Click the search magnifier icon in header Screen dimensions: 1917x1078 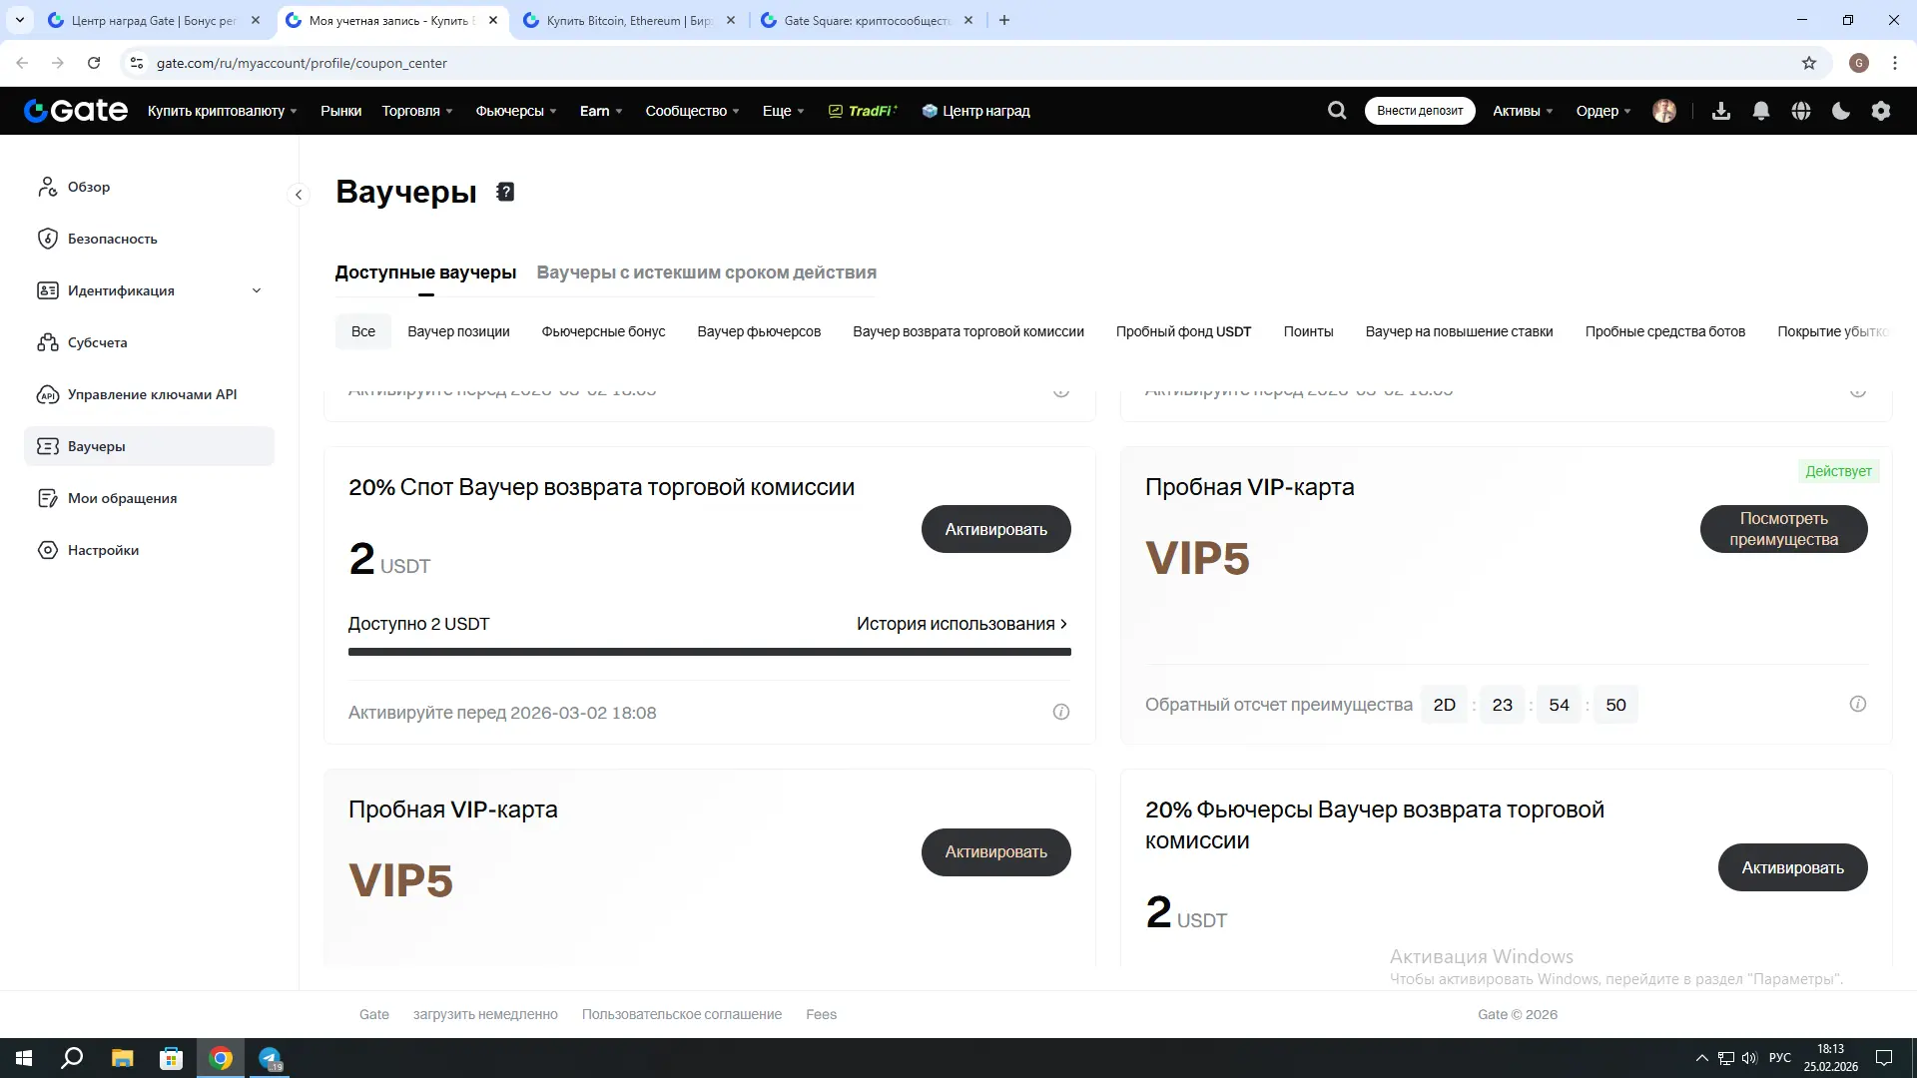pos(1337,111)
